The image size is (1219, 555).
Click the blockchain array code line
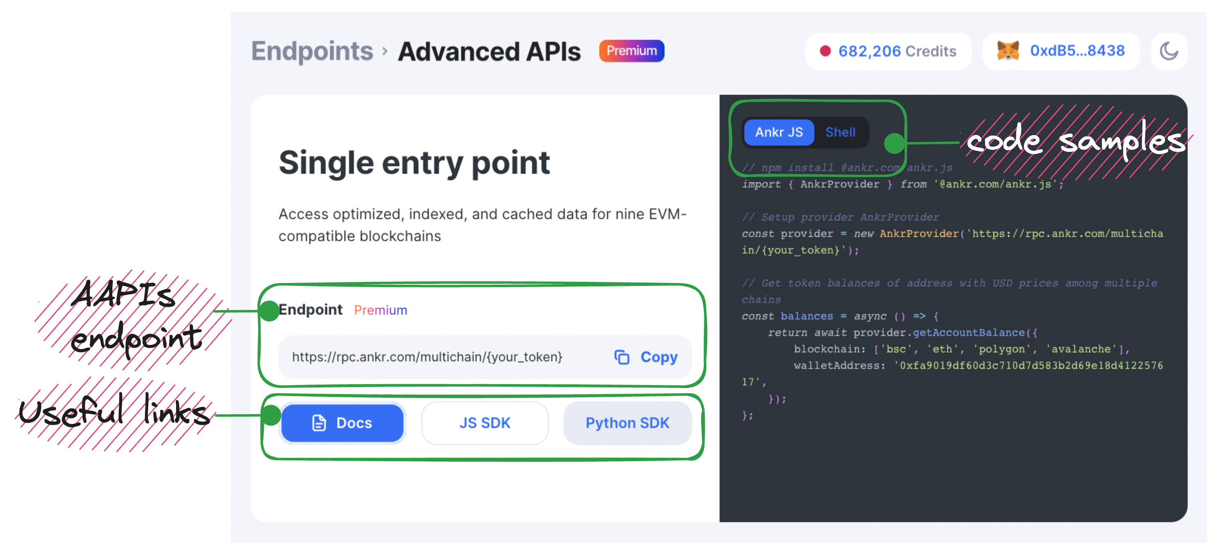962,349
